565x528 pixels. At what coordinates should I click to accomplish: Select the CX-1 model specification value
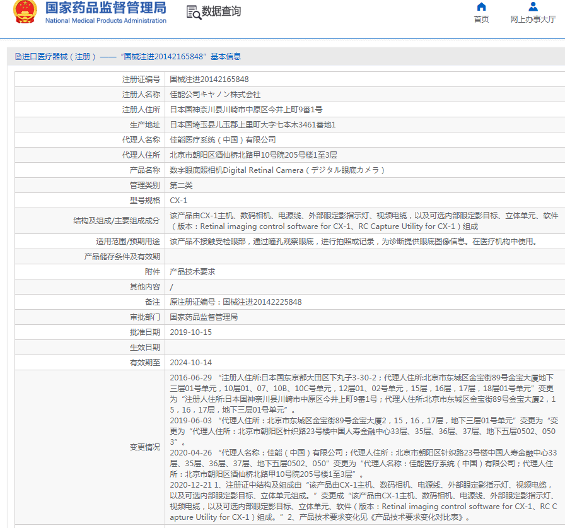178,201
